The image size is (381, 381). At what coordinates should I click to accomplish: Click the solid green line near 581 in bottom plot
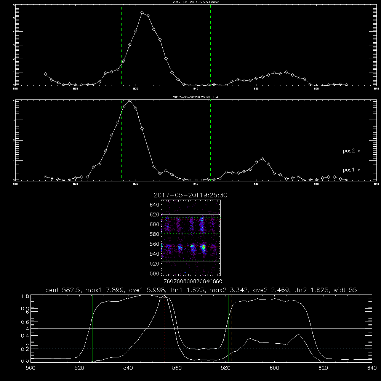[x=229, y=328]
